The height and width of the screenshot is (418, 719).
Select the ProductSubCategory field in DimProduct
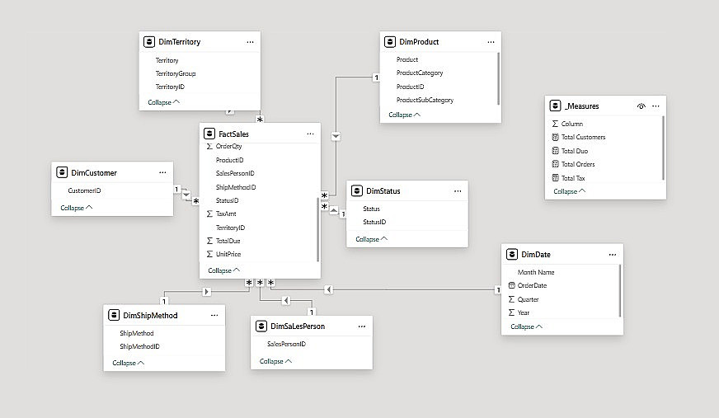tap(425, 100)
